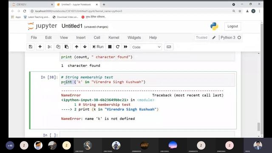Insert a cell below with plus icon
Screen dimensions: 272x153
pos(40,47)
